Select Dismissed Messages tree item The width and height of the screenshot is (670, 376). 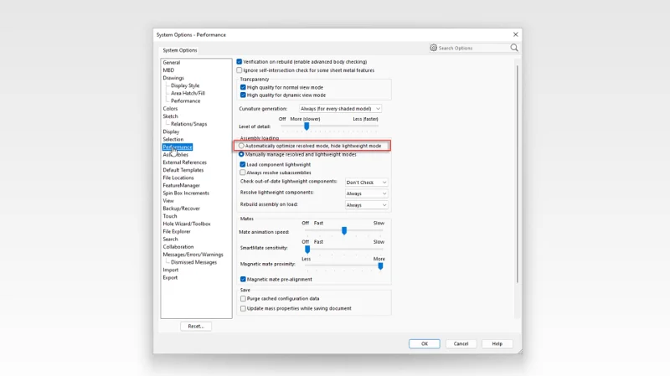point(193,262)
